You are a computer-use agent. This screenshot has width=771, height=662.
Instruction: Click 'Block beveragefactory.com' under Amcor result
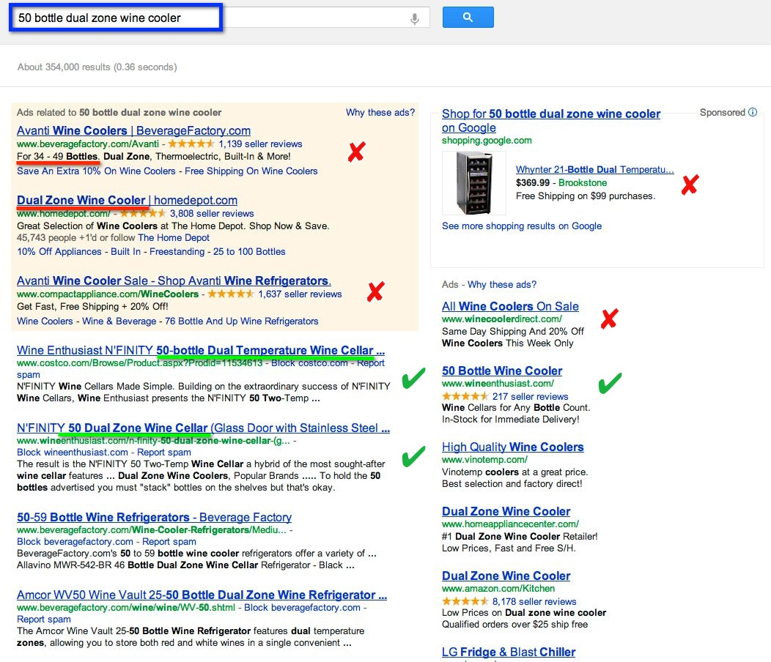(303, 608)
